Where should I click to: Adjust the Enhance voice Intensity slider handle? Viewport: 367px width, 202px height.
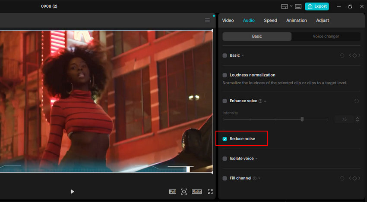coord(302,119)
